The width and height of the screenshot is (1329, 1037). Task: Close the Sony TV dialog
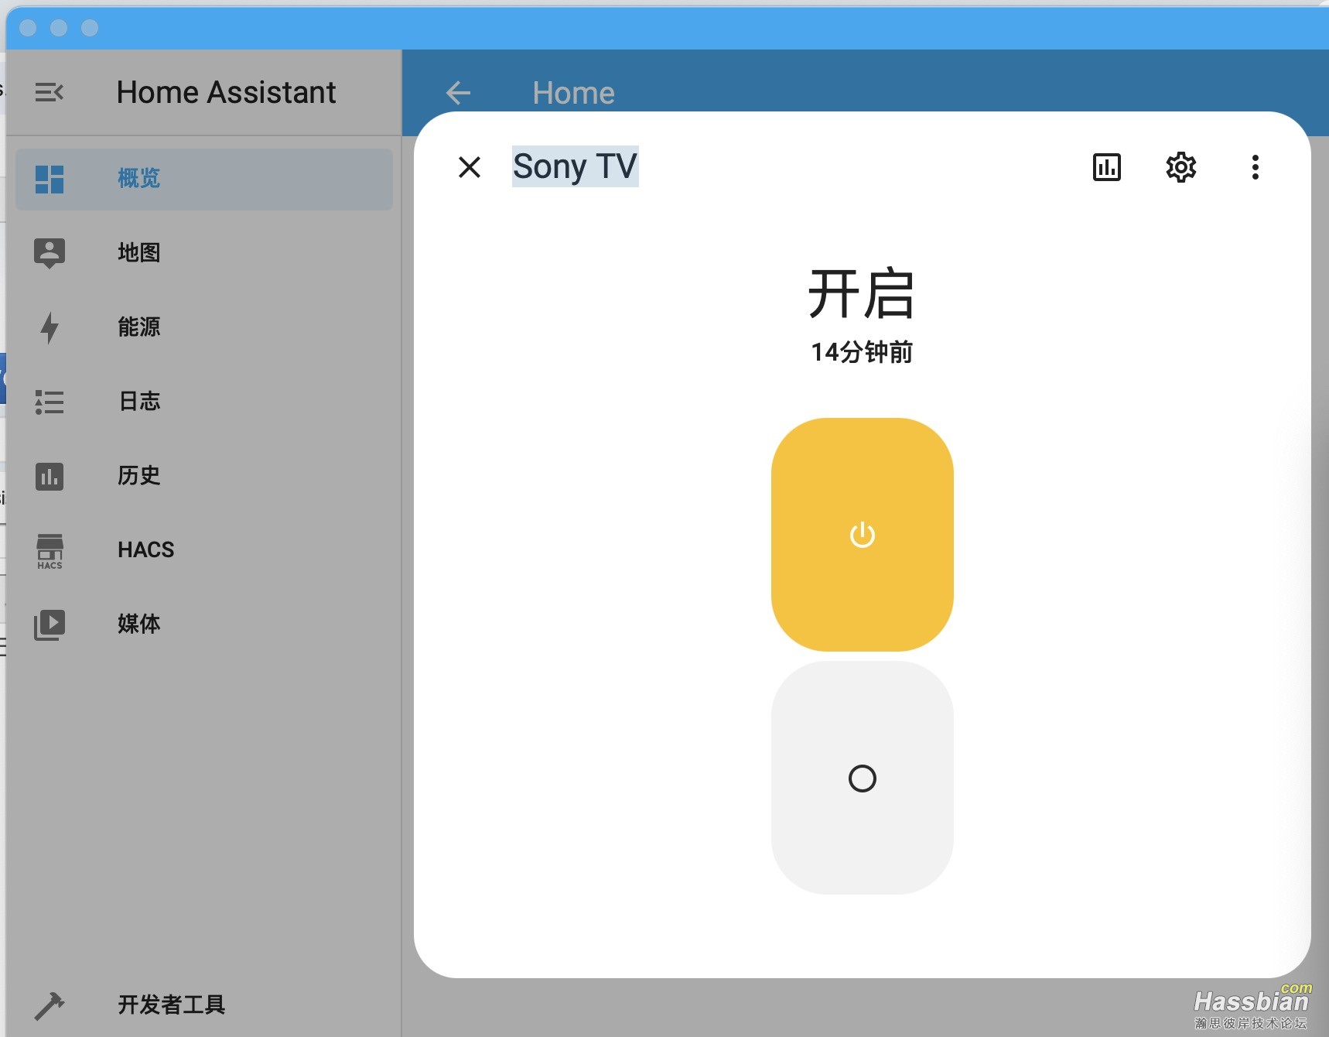(470, 167)
